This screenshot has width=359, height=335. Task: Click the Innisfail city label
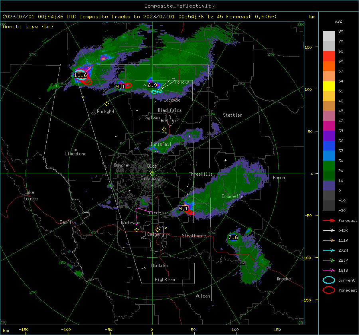click(x=161, y=144)
